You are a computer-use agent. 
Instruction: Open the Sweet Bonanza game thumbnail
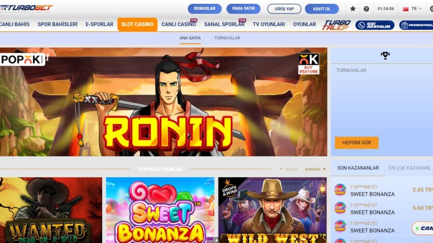[x=160, y=210]
